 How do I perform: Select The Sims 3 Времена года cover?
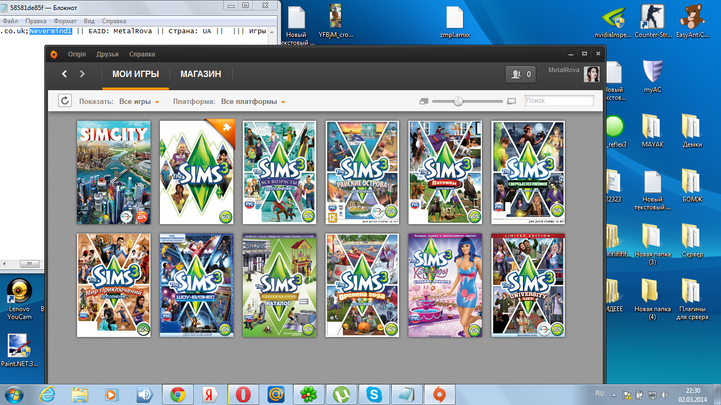pyautogui.click(x=362, y=285)
